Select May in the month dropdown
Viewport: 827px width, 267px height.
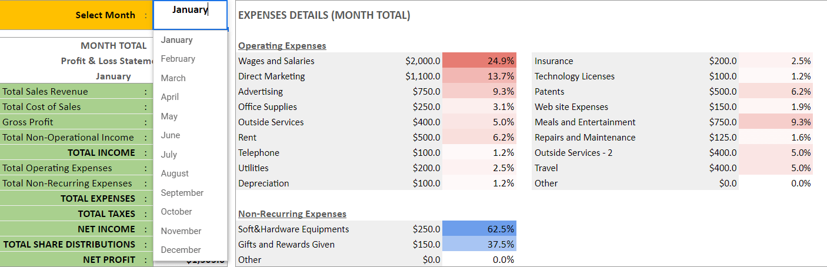tap(169, 116)
